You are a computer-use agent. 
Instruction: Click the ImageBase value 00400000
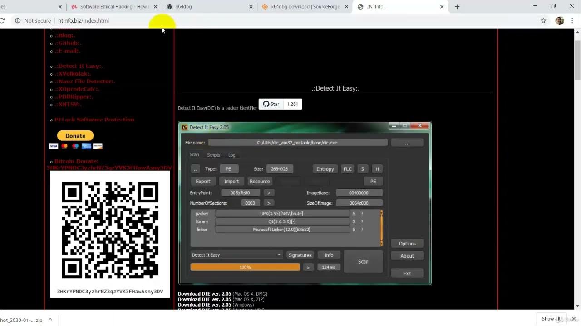[x=359, y=193]
